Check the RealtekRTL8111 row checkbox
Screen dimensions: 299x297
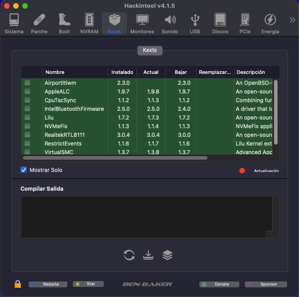pyautogui.click(x=27, y=135)
